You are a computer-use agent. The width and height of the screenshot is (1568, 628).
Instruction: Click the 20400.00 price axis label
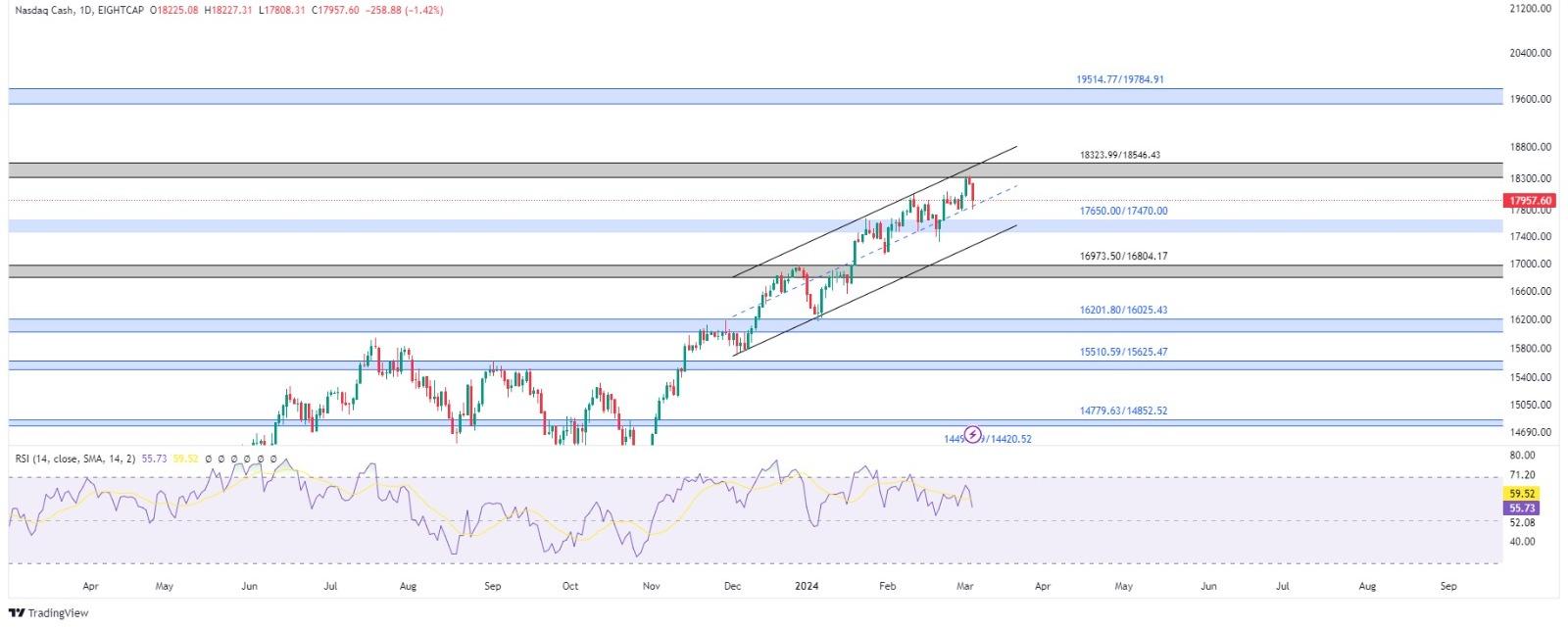click(x=1531, y=54)
